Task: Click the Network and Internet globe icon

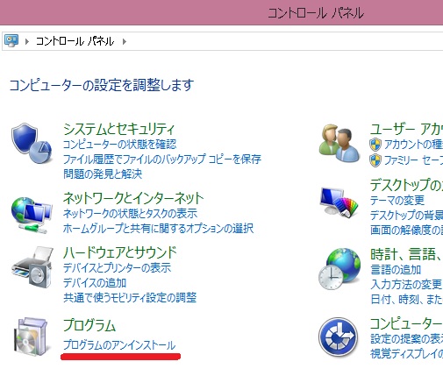Action: [x=32, y=216]
